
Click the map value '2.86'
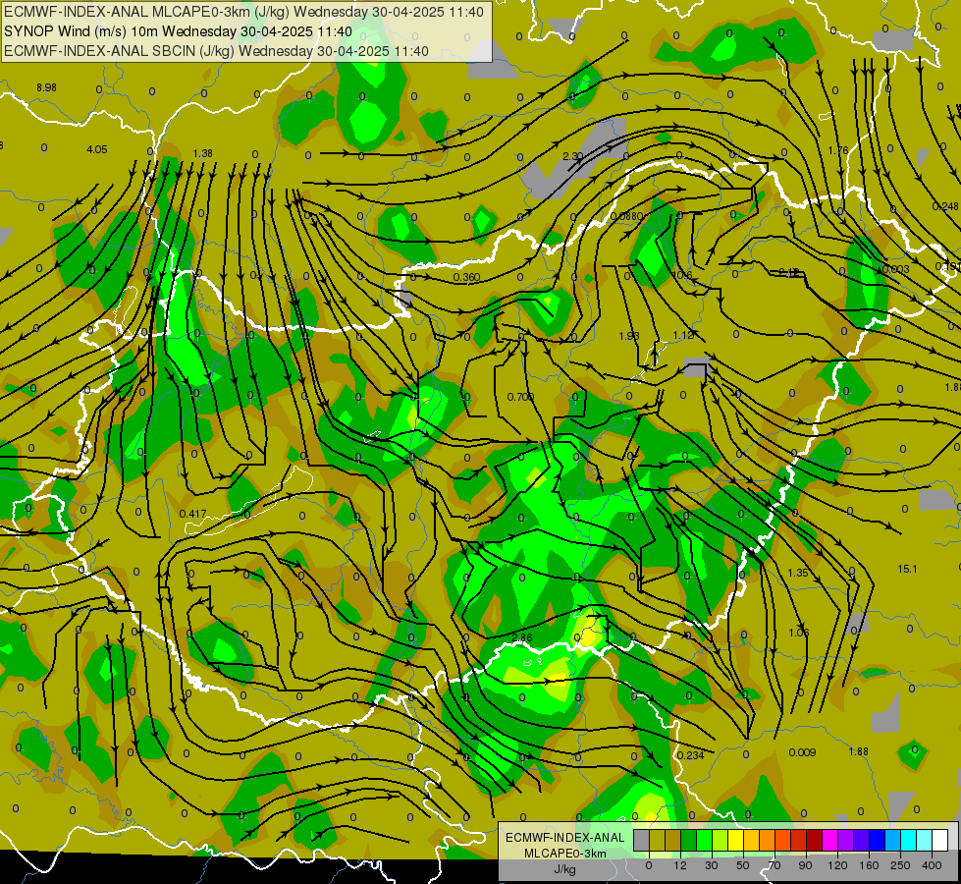click(x=521, y=638)
